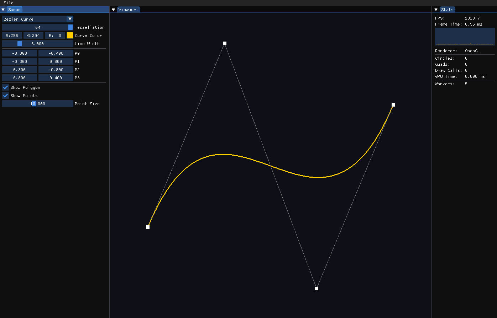Image resolution: width=497 pixels, height=318 pixels.
Task: Click the Tessellation slider
Action: click(x=37, y=27)
